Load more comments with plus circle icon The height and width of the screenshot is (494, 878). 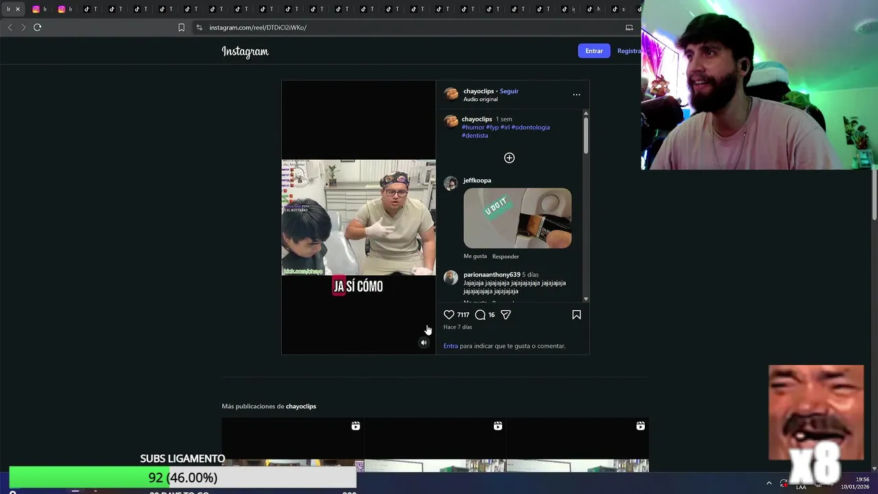[x=510, y=158]
